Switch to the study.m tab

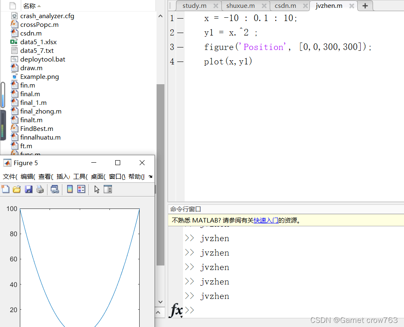[x=195, y=6]
